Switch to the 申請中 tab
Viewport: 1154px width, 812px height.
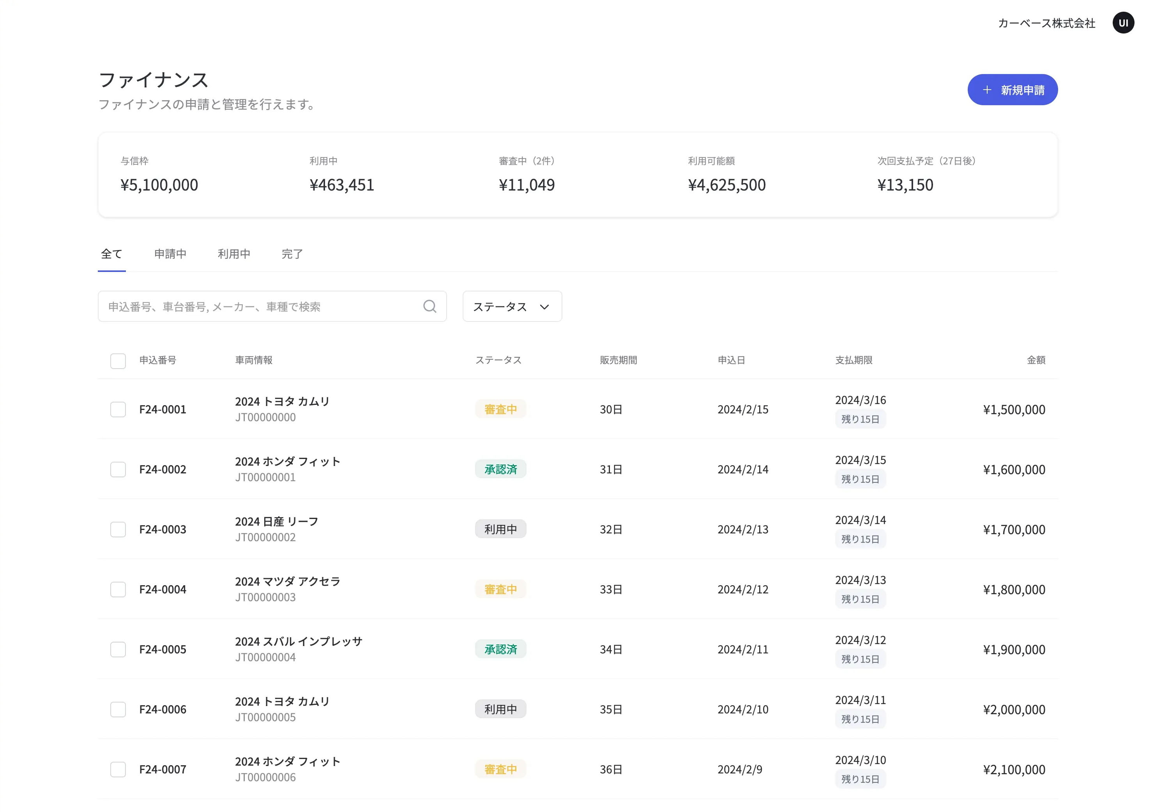coord(170,254)
